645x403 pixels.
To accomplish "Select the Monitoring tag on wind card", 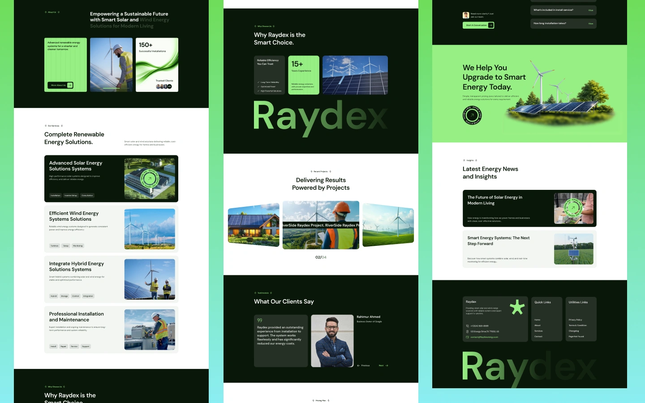I will tap(78, 246).
